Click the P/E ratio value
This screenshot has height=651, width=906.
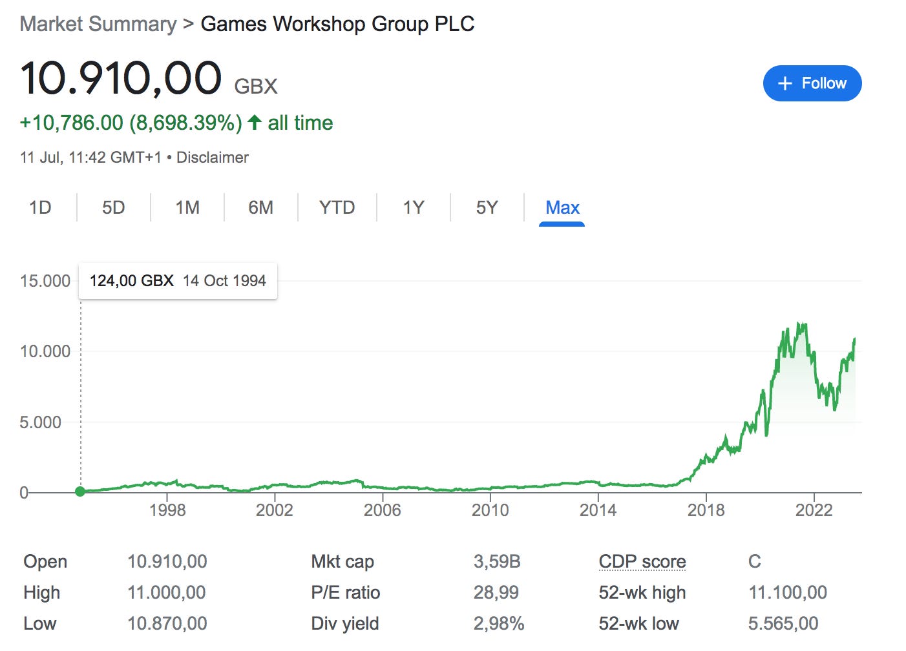pos(496,592)
